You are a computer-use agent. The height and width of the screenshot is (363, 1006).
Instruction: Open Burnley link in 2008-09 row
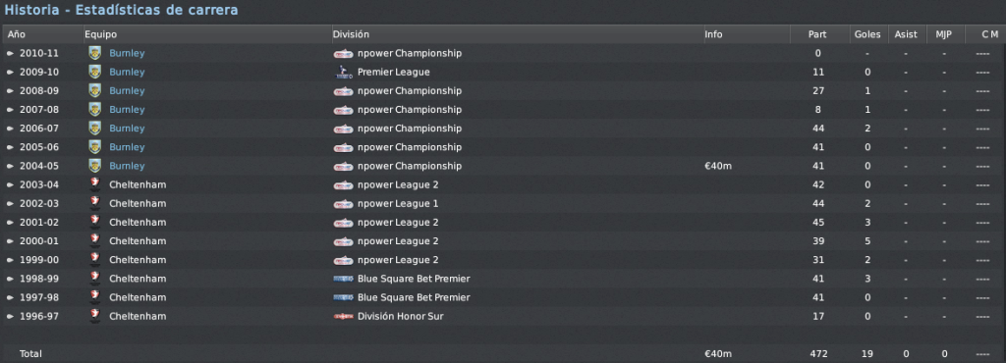(x=127, y=91)
